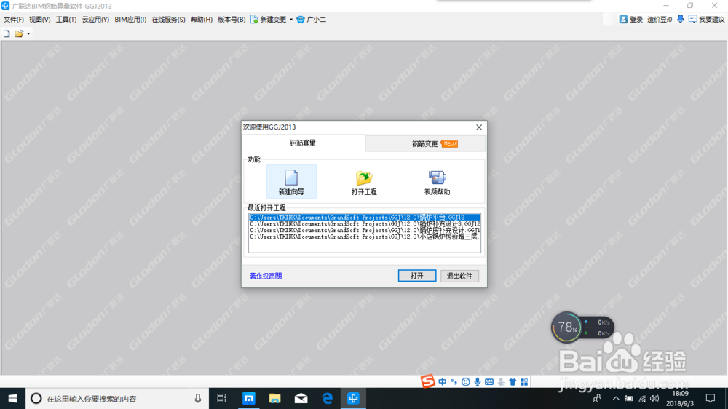Select recent project 小店锅炉房新增三层

[x=365, y=237]
